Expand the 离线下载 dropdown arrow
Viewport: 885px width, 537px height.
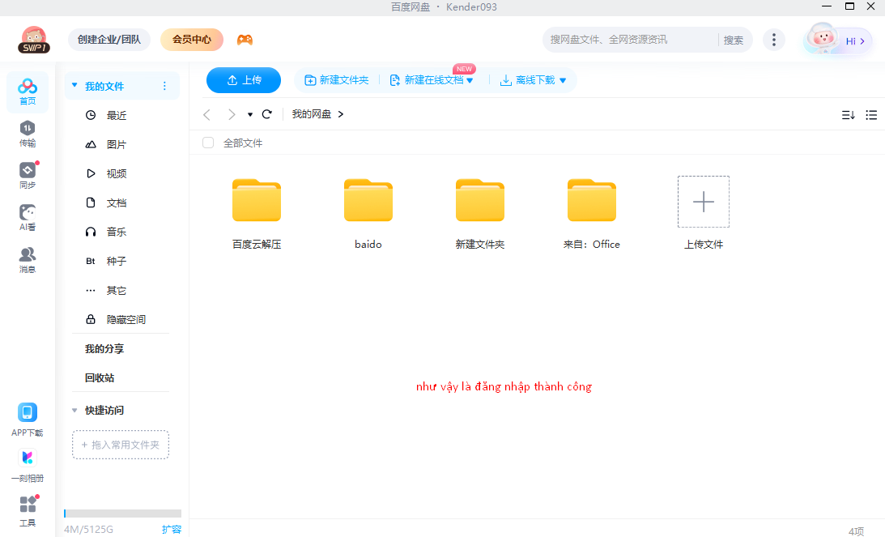(x=563, y=80)
